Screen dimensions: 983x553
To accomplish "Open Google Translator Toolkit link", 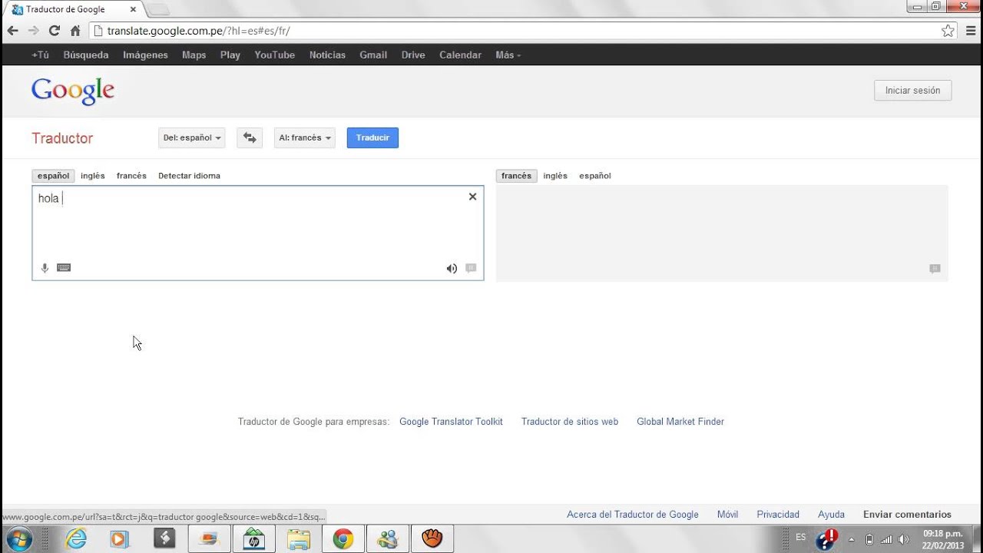I will [451, 422].
